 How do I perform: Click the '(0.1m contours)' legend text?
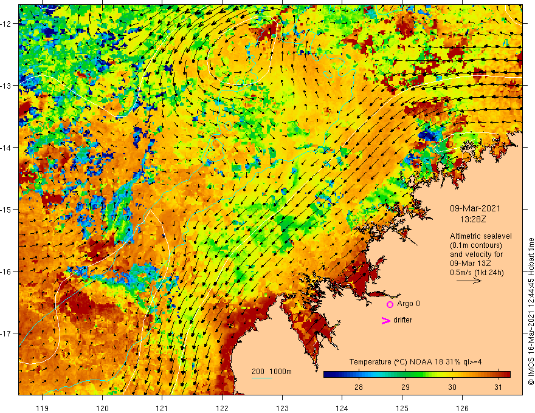point(476,245)
